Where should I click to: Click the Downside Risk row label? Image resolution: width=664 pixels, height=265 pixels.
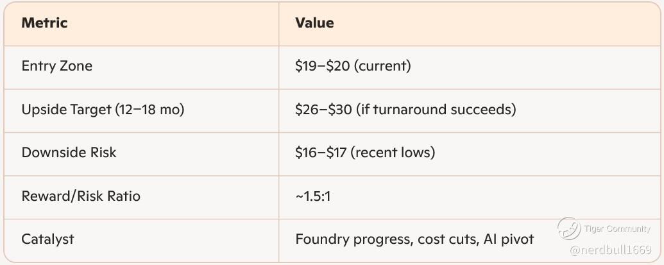pyautogui.click(x=69, y=153)
